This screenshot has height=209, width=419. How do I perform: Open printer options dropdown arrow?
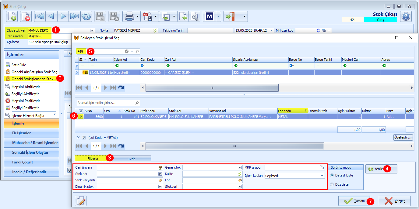[138, 16]
